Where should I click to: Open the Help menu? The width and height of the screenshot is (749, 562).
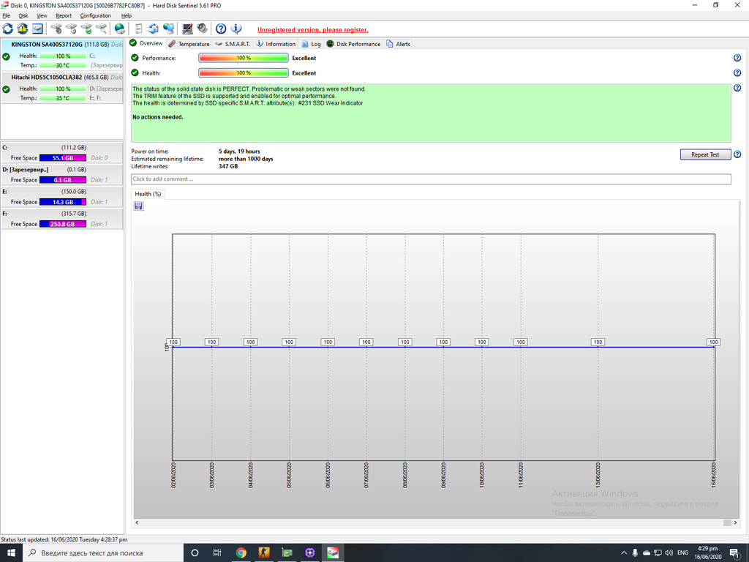pos(126,15)
